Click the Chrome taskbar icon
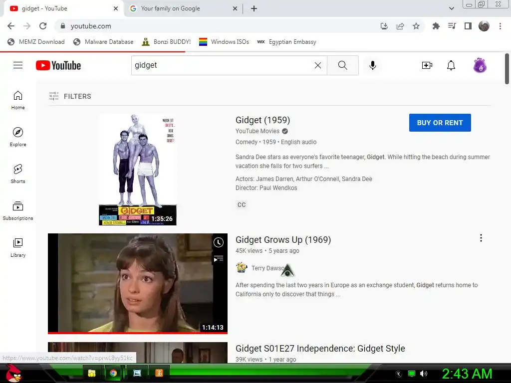Image resolution: width=511 pixels, height=383 pixels. pos(113,373)
